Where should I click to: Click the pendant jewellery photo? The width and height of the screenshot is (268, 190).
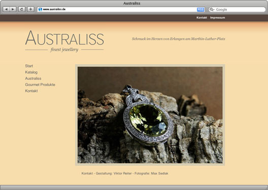150,115
